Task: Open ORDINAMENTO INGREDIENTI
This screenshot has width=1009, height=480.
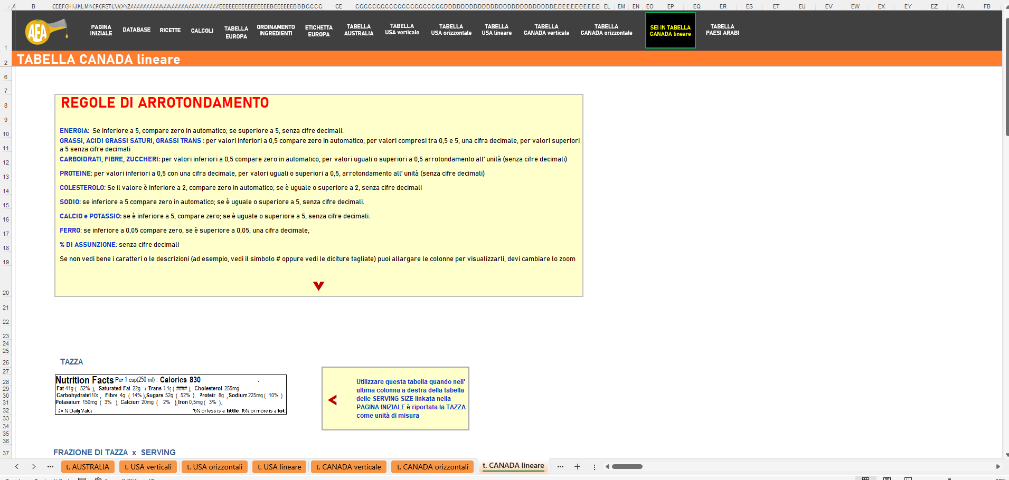Action: (x=276, y=30)
